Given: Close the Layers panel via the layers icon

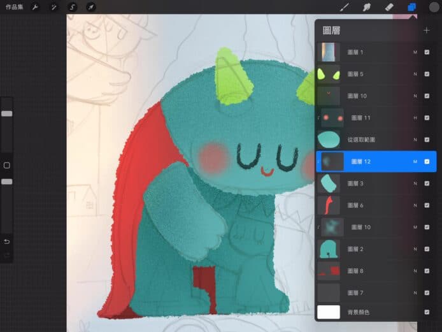Looking at the screenshot, I should 411,8.
